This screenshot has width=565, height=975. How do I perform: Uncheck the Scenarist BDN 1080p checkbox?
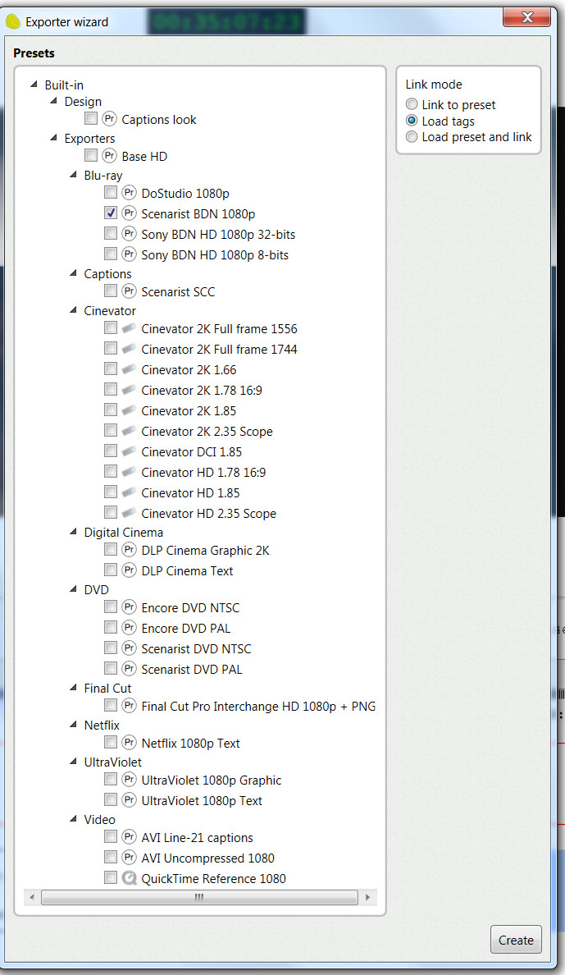coord(111,213)
